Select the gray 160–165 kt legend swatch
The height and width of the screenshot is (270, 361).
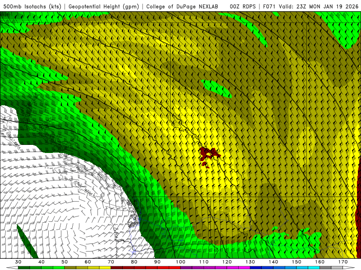(325, 267)
